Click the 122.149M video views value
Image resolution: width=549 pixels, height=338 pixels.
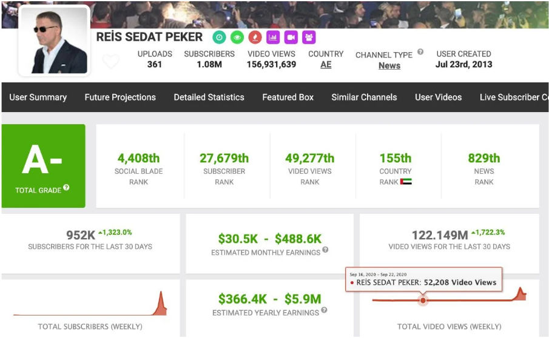pos(440,235)
